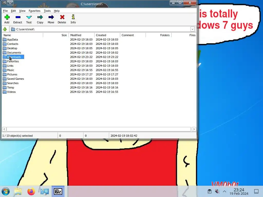
Task: Select the AppData folder icon
Action: point(5,40)
